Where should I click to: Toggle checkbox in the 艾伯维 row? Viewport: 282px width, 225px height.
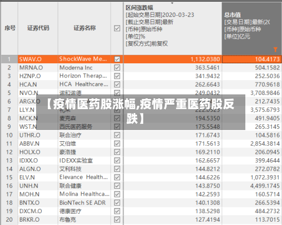click(x=117, y=144)
